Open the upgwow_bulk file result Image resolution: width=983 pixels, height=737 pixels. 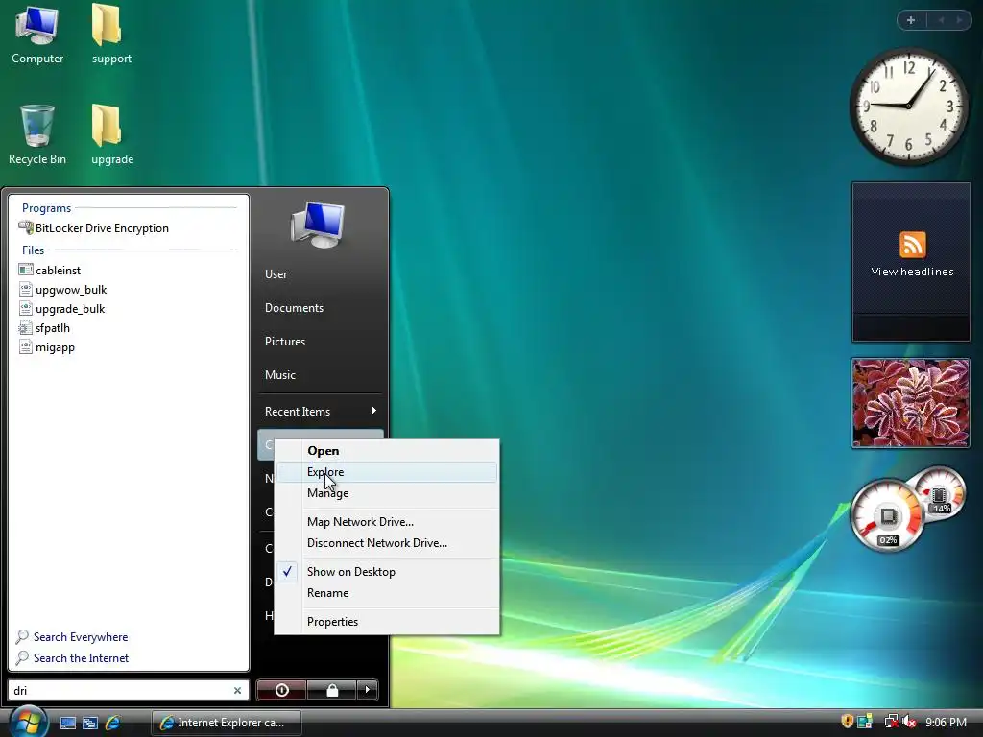click(x=62, y=290)
